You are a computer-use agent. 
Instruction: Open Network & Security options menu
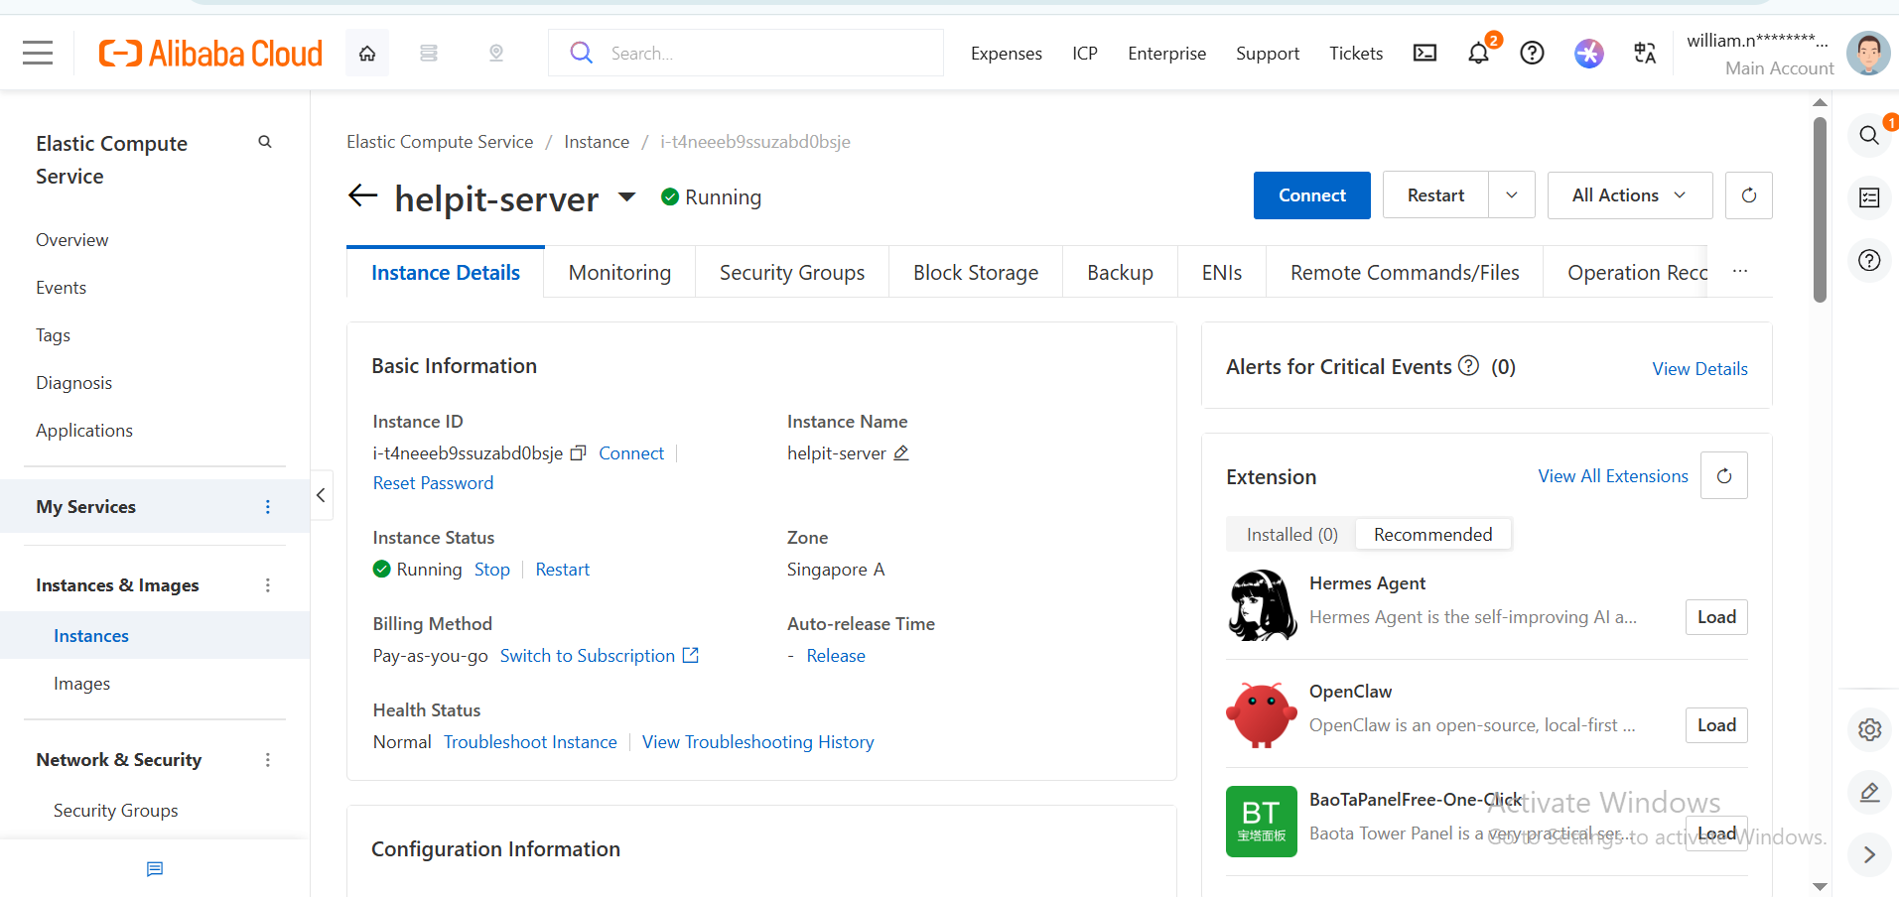267,760
